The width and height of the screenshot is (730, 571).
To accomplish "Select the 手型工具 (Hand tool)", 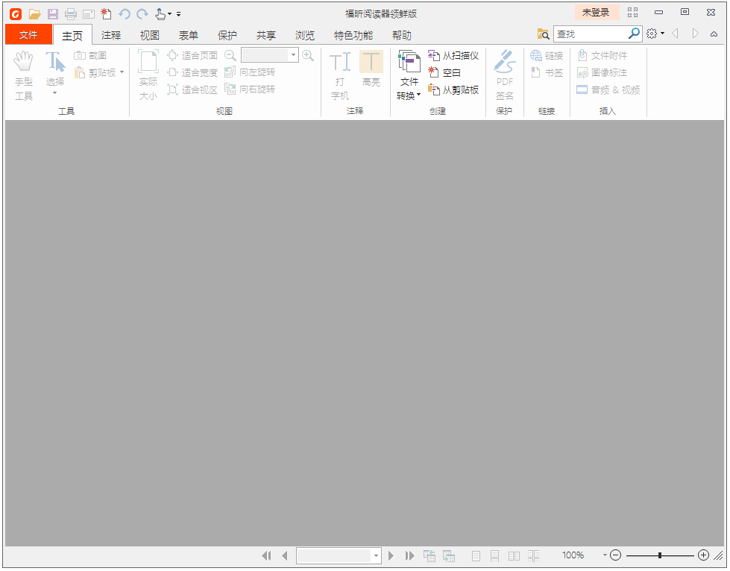I will click(23, 72).
